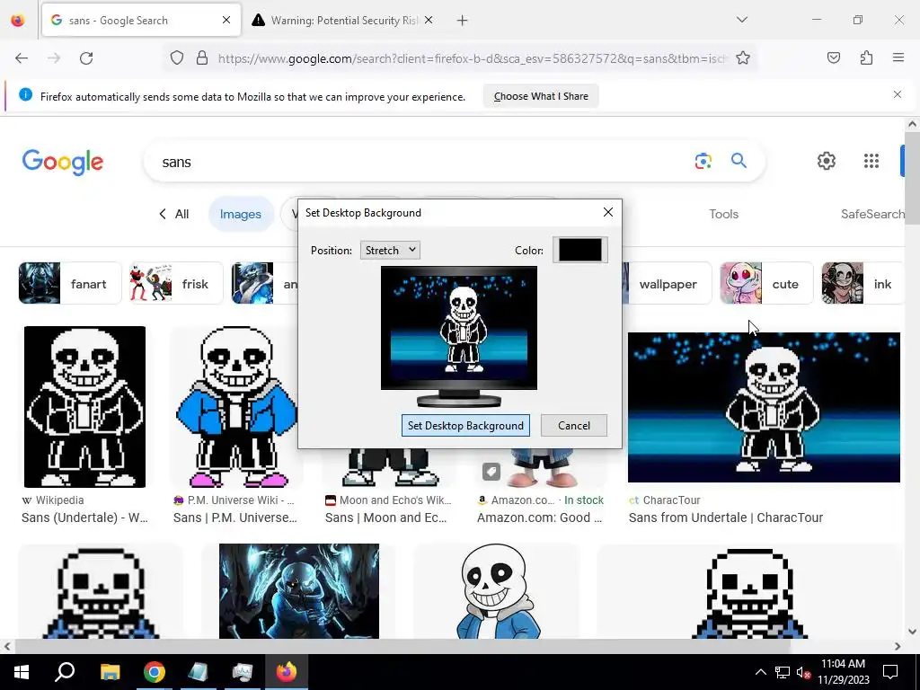Screen dimensions: 920x690
Task: Go to the All results tab
Action: tap(173, 214)
